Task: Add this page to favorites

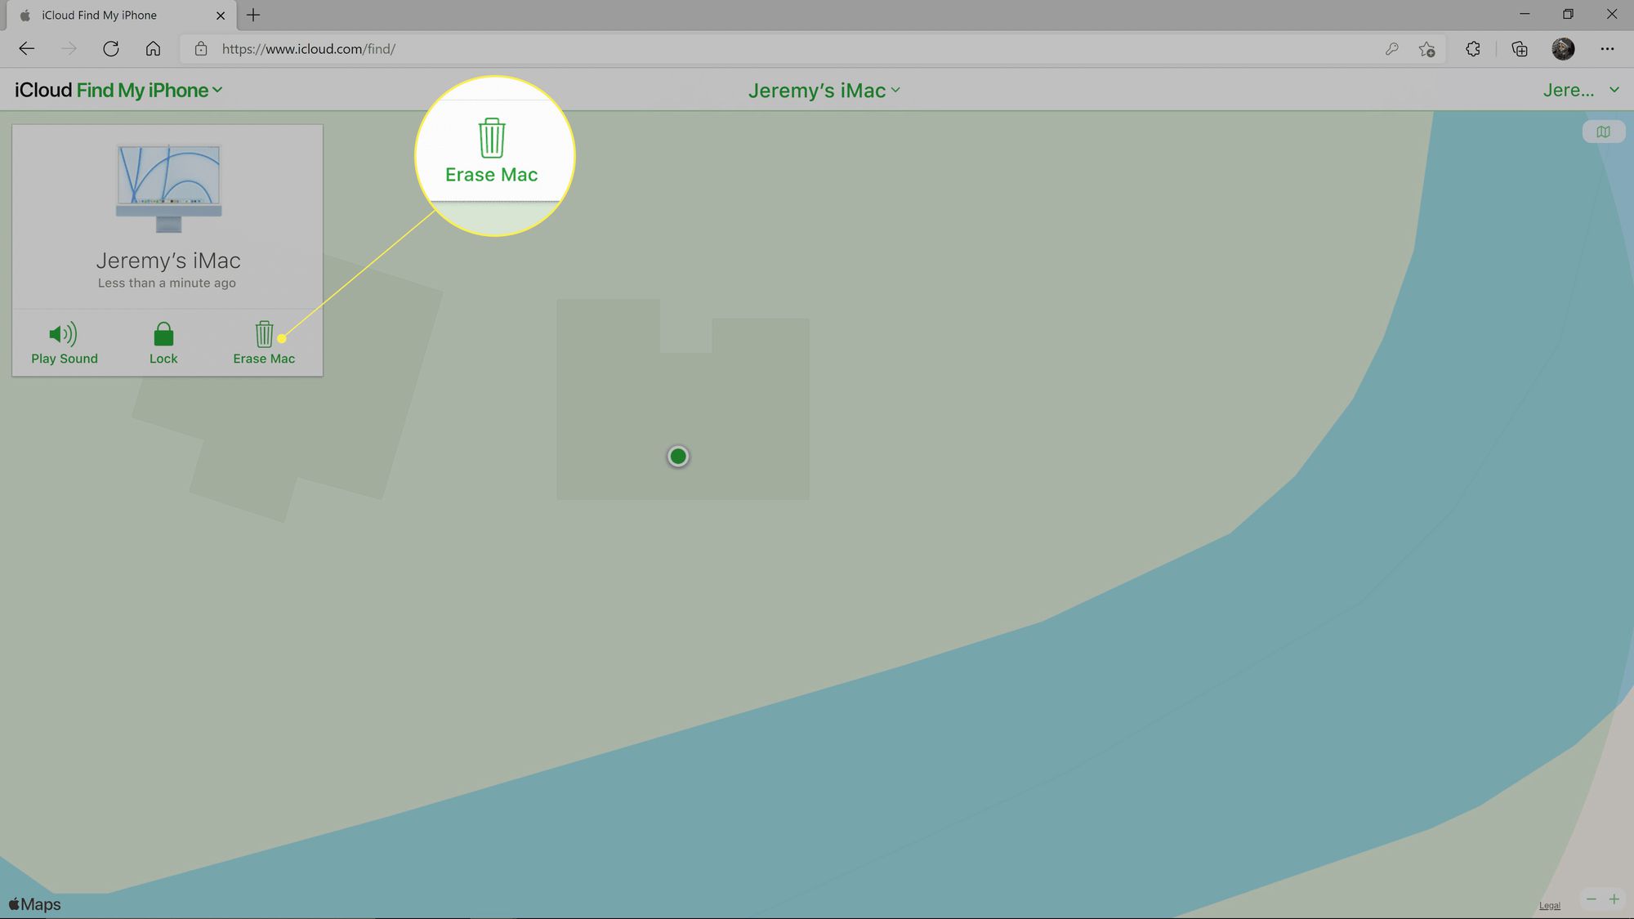Action: point(1426,49)
